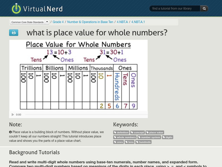Type in the tutorial search field
Viewport: 222px width, 167px height.
175,9
